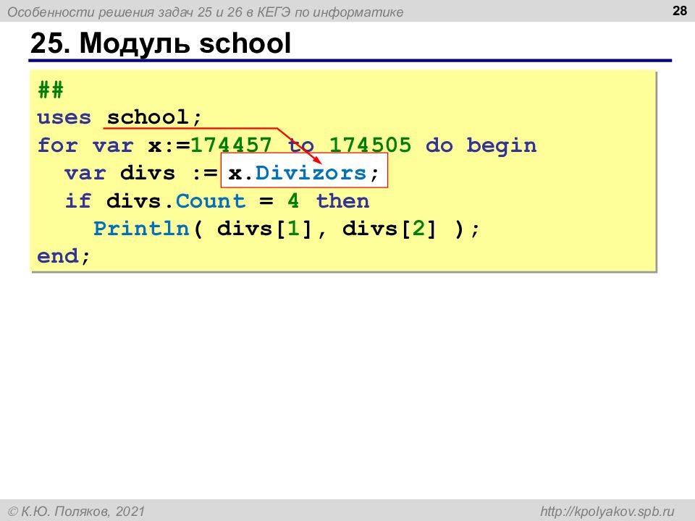Select the slide title '25. Модуль school'

click(x=161, y=43)
